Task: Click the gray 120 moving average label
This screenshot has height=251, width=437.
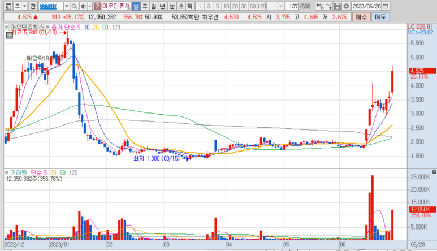Action: click(116, 27)
